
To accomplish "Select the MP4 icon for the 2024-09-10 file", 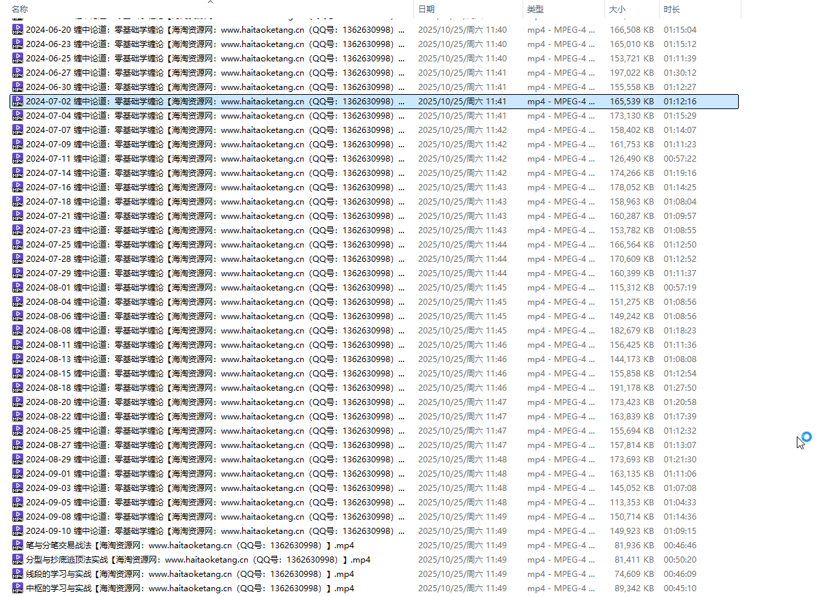I will coord(18,531).
